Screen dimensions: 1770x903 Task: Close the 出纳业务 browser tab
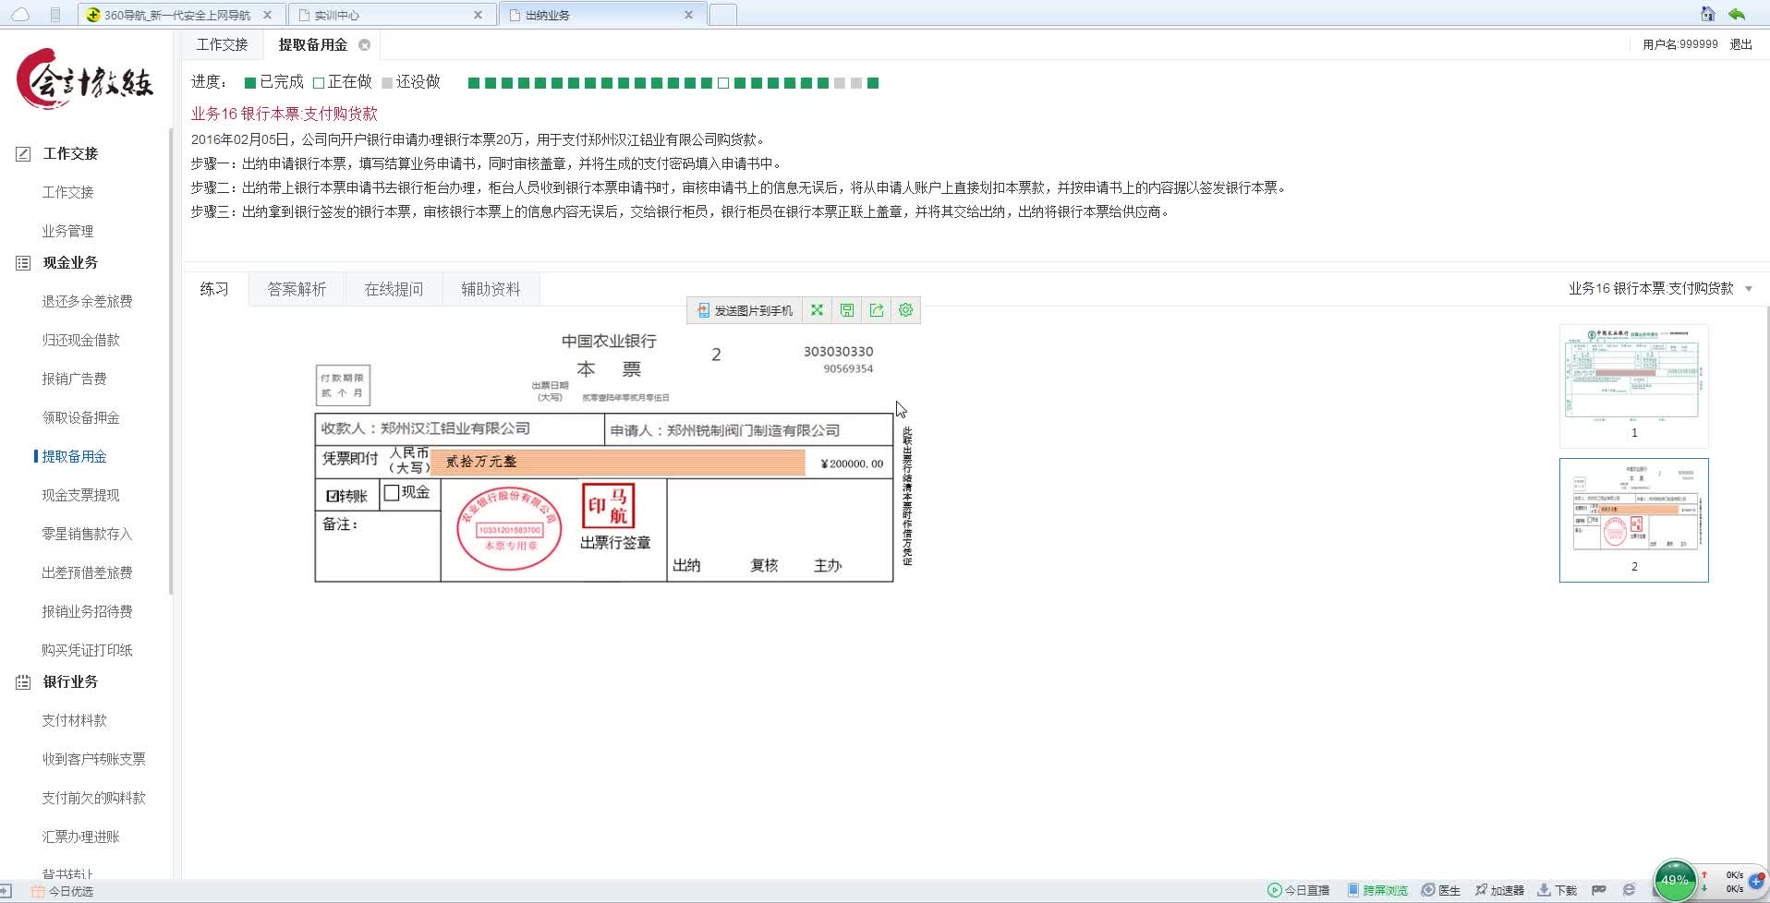tap(688, 15)
